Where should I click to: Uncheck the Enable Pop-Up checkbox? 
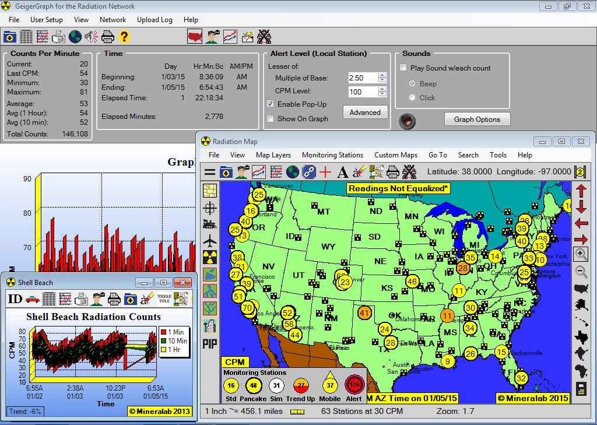point(271,104)
